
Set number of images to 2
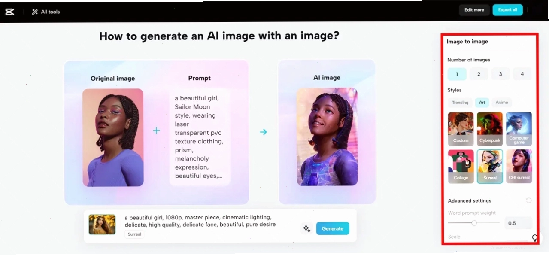tap(479, 74)
